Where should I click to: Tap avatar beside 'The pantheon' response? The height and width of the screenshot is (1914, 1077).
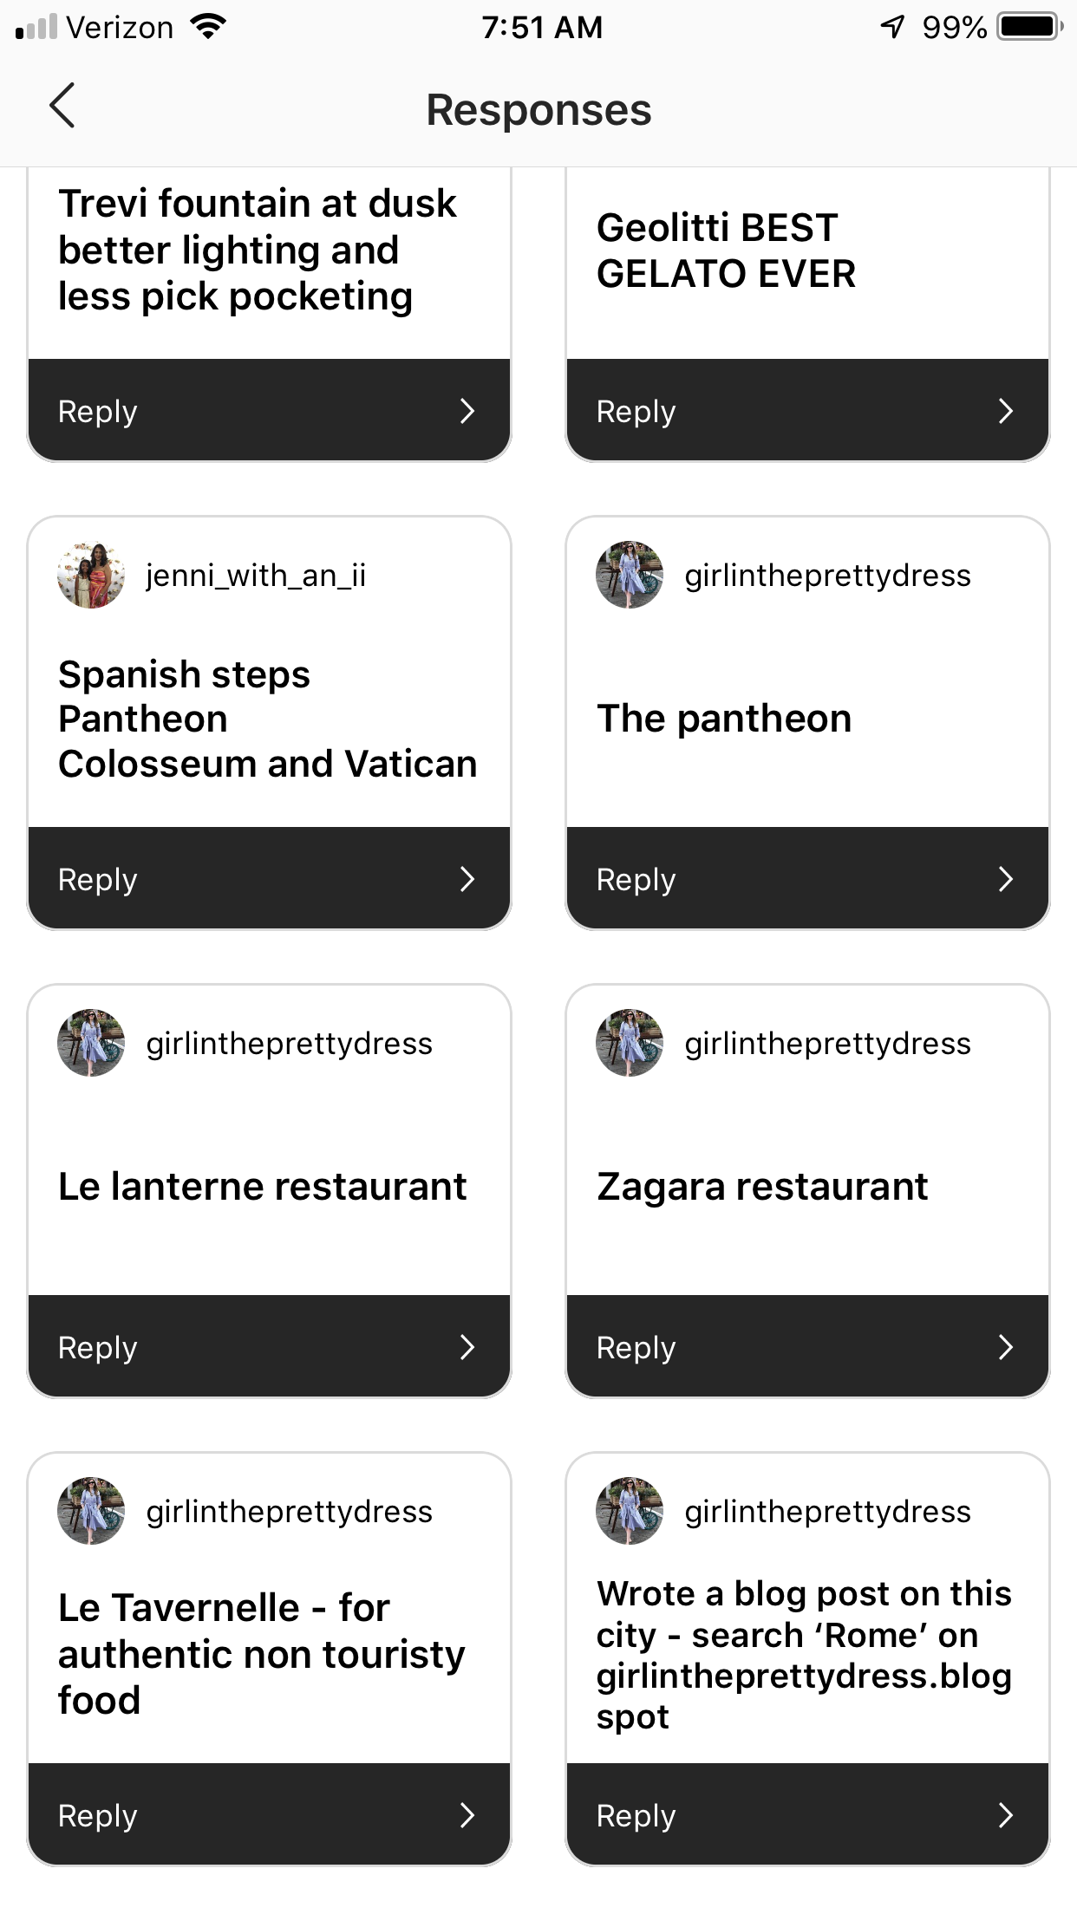click(x=630, y=576)
